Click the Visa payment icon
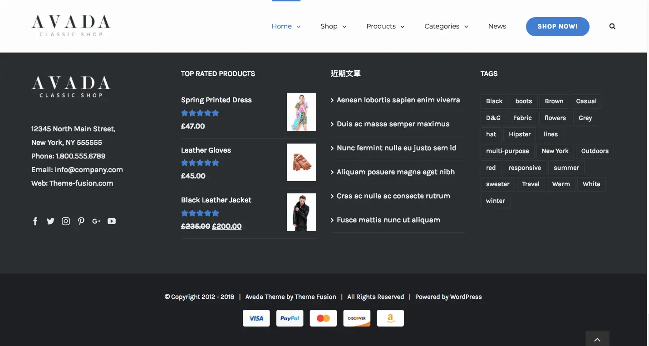Screen dimensions: 649x346 click(x=256, y=318)
